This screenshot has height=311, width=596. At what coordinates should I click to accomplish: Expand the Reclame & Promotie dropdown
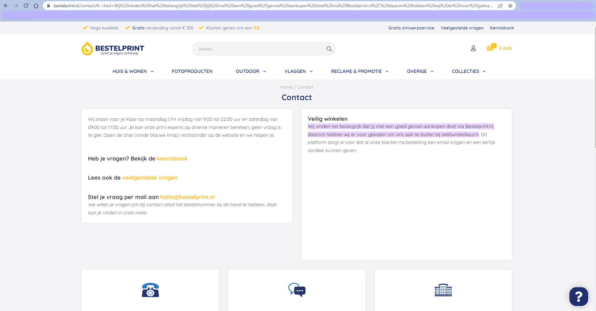[359, 71]
